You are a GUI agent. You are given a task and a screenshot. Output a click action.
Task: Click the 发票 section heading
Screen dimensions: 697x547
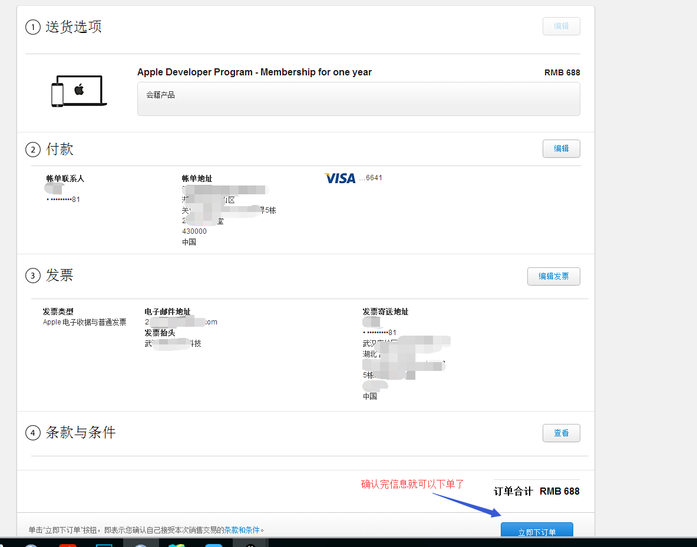[x=60, y=275]
